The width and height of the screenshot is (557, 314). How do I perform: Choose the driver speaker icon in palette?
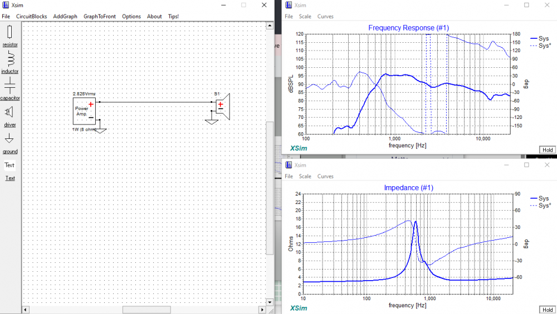click(9, 112)
